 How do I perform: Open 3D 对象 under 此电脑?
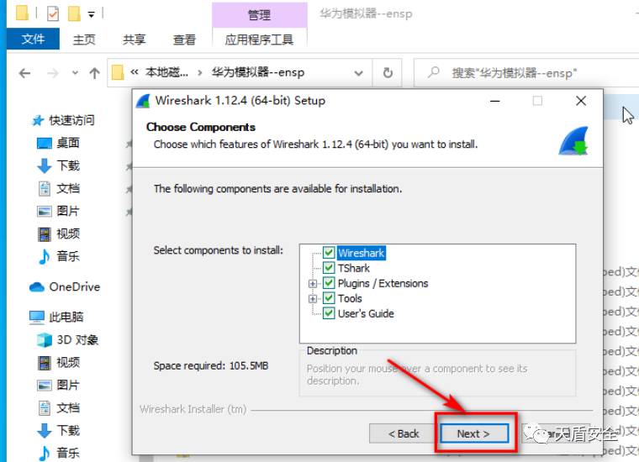pos(67,339)
